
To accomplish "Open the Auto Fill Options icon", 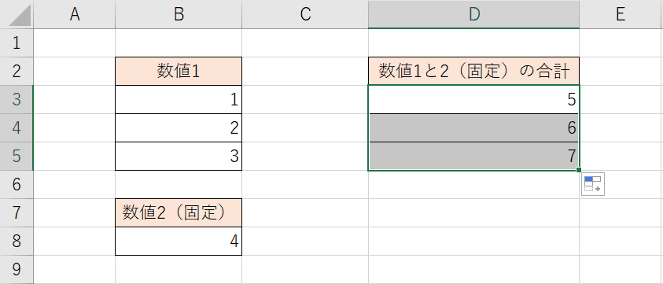I will click(x=592, y=184).
